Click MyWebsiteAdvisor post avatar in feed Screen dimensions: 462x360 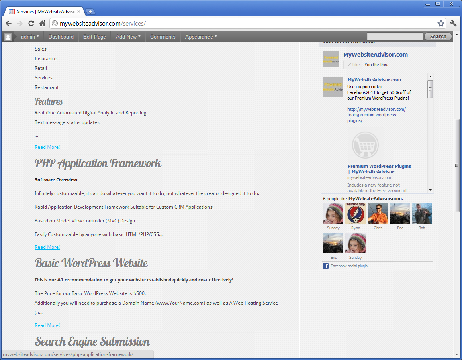(x=333, y=87)
